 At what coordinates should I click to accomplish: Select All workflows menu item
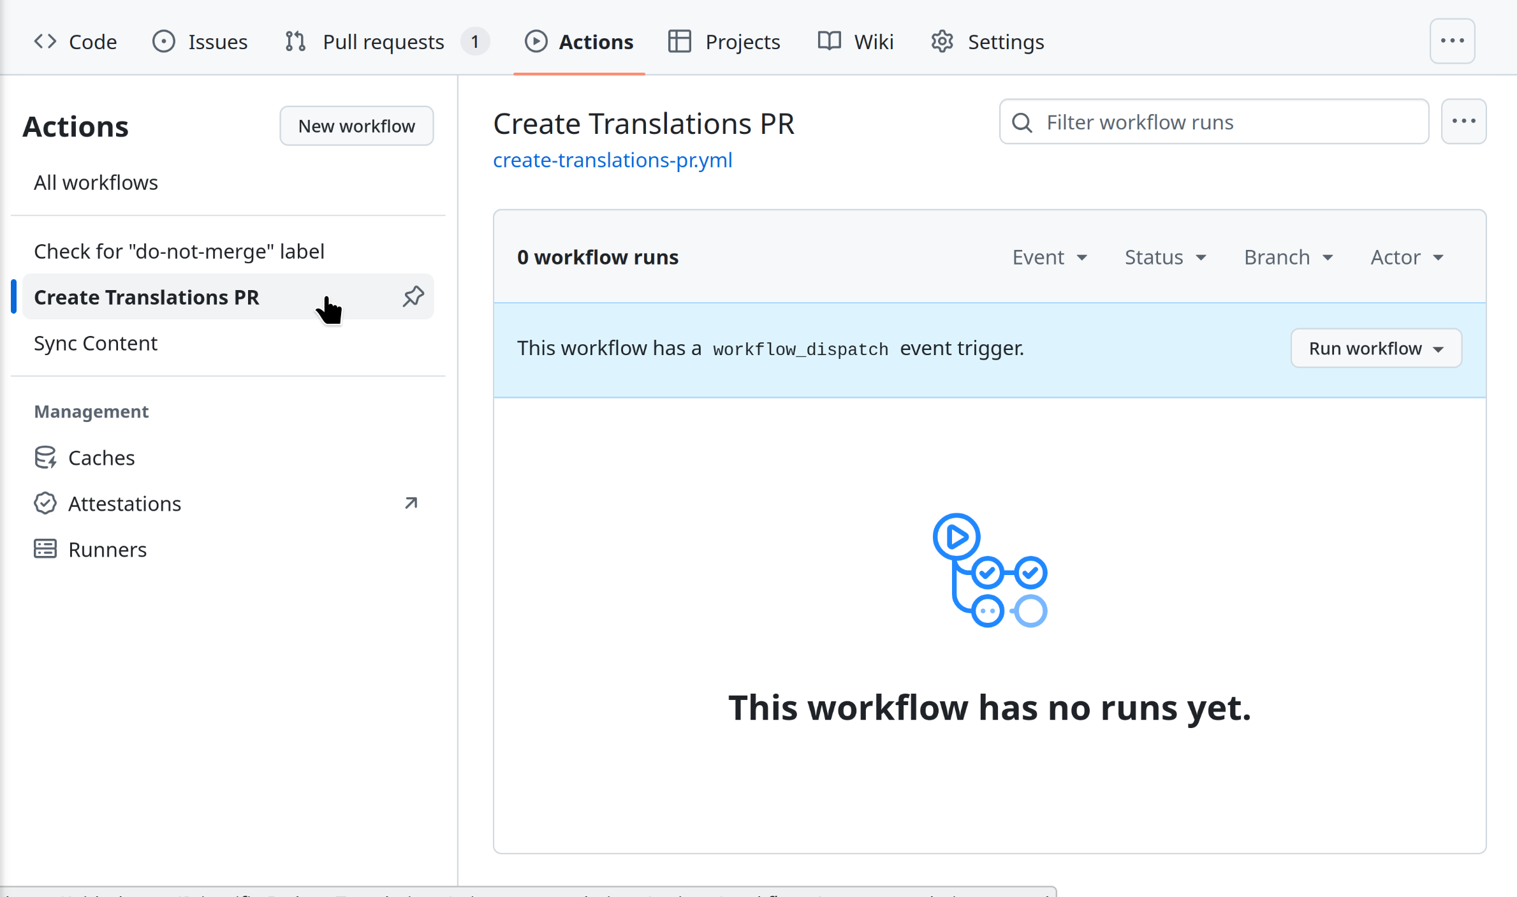pos(96,182)
